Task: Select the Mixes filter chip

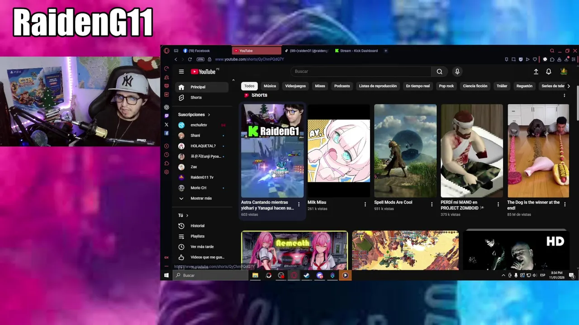Action: coord(320,86)
